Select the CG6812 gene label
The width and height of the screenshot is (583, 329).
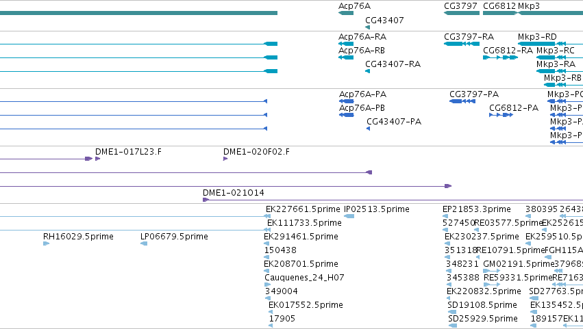(499, 6)
